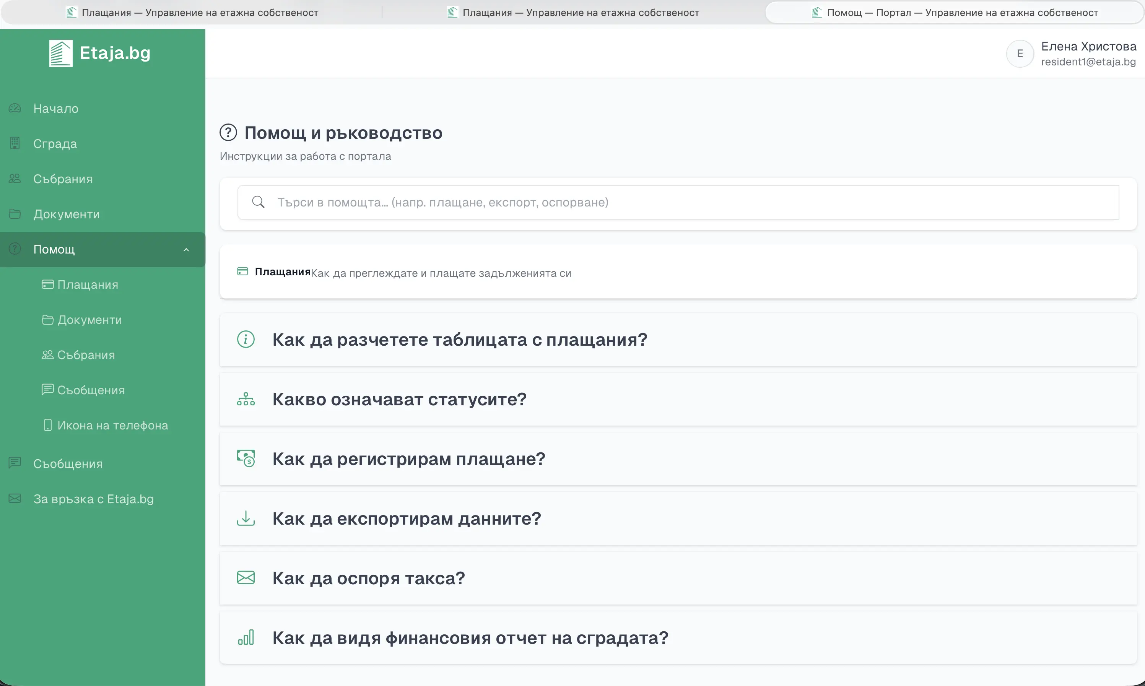Click the top-level Съобщения chat icon
This screenshot has width=1145, height=686.
tap(15, 463)
